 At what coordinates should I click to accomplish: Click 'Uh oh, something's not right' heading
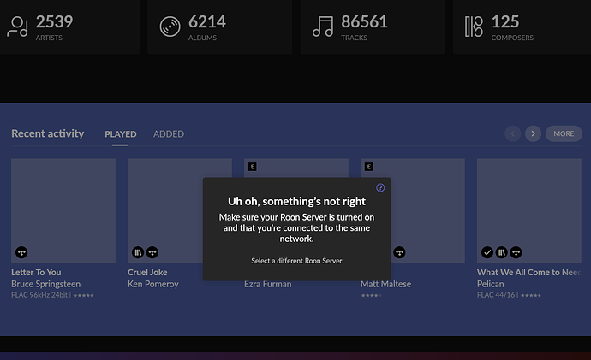coord(296,201)
